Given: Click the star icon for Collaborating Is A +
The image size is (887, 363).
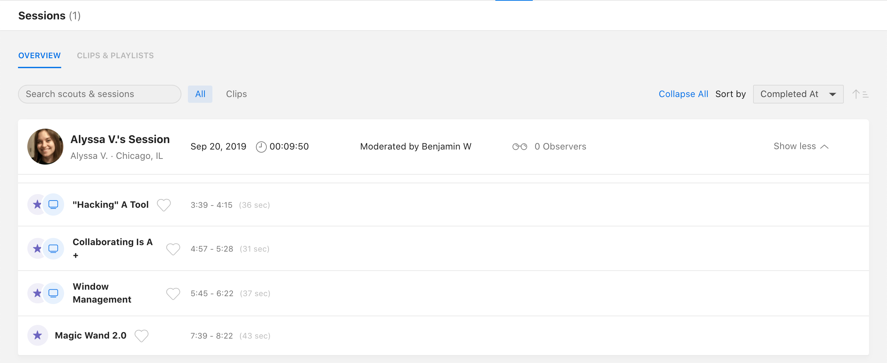Looking at the screenshot, I should click(x=37, y=248).
